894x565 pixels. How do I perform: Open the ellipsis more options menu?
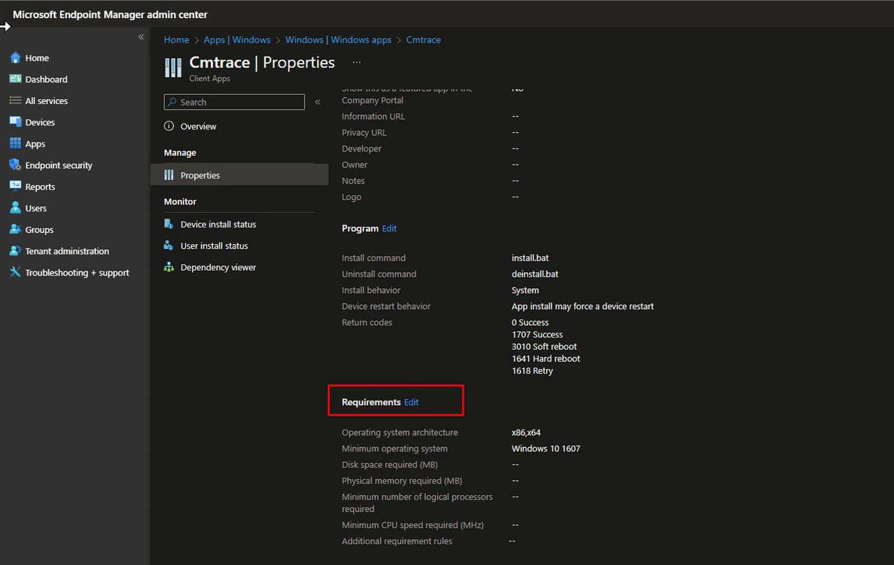point(356,62)
